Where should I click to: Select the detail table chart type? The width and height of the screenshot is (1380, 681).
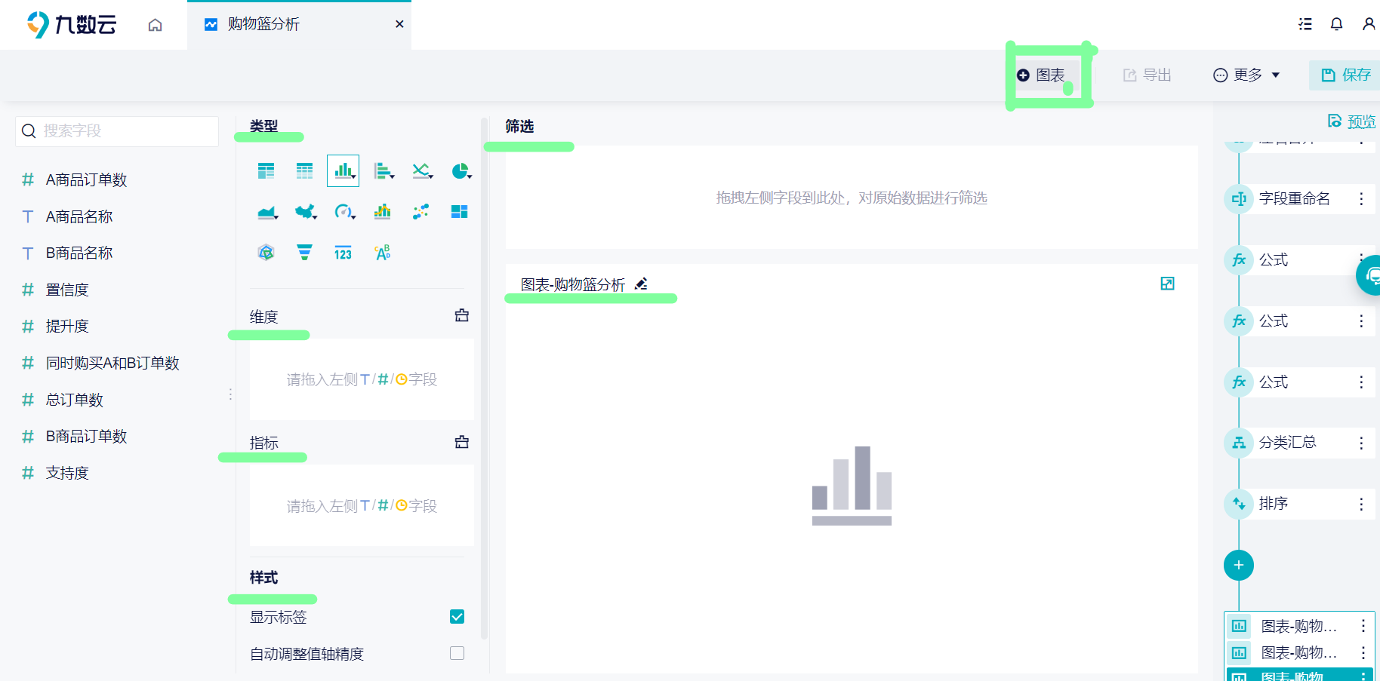[304, 171]
